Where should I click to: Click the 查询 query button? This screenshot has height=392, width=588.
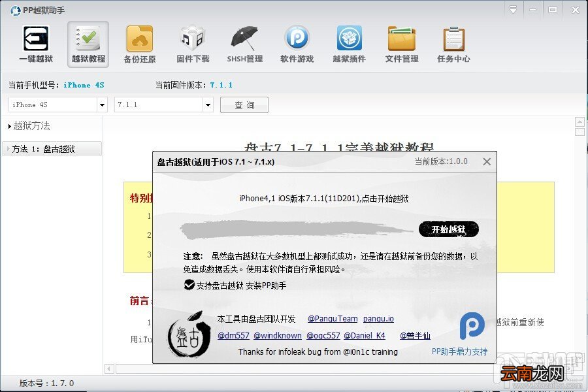pos(244,105)
